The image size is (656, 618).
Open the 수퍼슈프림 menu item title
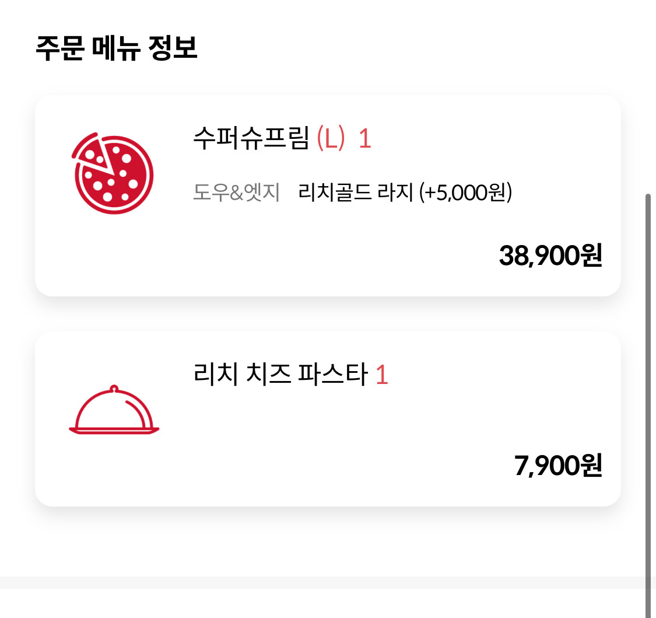tap(251, 138)
